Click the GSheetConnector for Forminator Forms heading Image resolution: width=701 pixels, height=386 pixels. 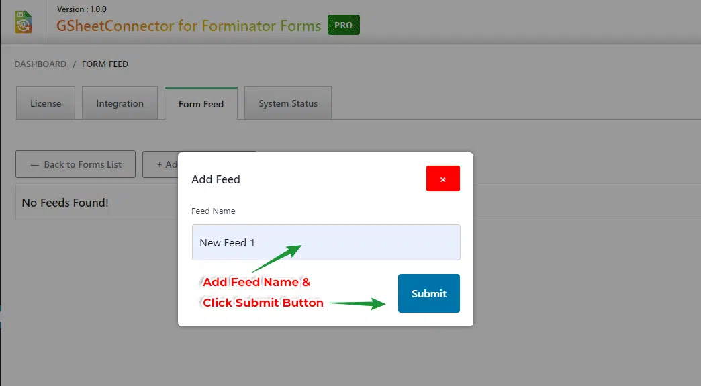coord(189,26)
